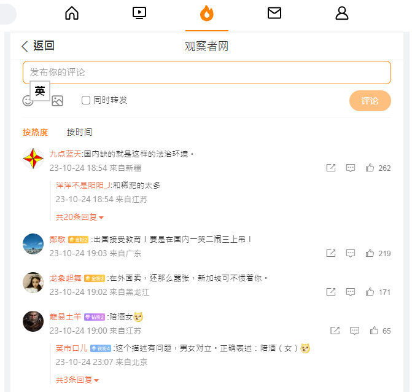Open the hot trending flame tab
Image resolution: width=412 pixels, height=392 pixels.
coord(207,13)
